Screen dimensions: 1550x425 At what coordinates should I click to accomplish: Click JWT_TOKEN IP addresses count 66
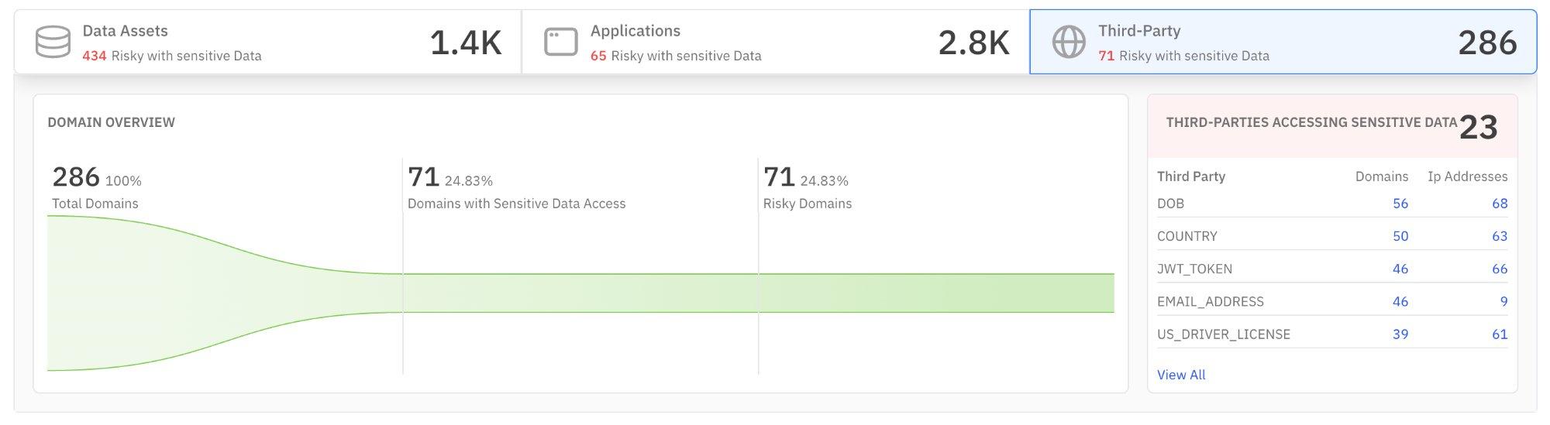pyautogui.click(x=1499, y=269)
